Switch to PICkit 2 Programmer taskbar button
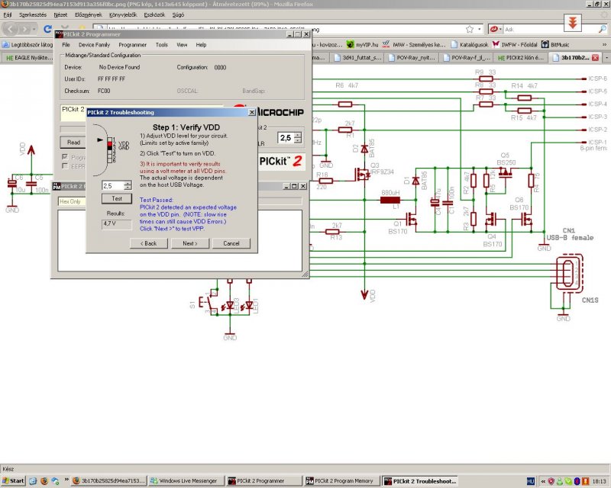Viewport: 611px width, 488px height. click(264, 481)
